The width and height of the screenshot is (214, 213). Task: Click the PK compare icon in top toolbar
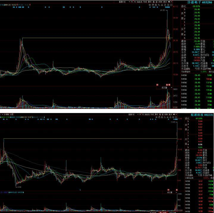click(132, 2)
